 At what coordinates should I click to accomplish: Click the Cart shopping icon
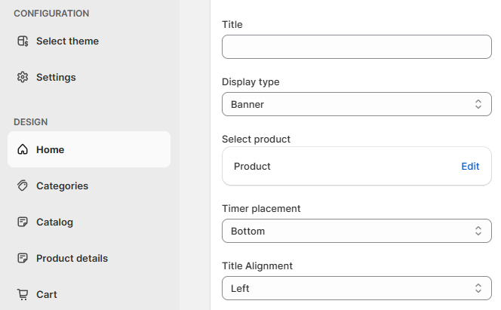click(23, 294)
